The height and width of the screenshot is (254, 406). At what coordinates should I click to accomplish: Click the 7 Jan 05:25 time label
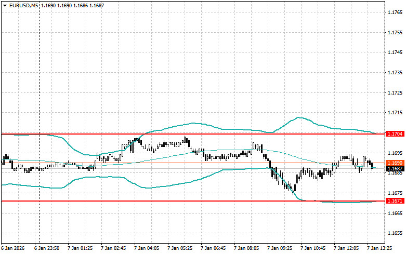coord(180,248)
